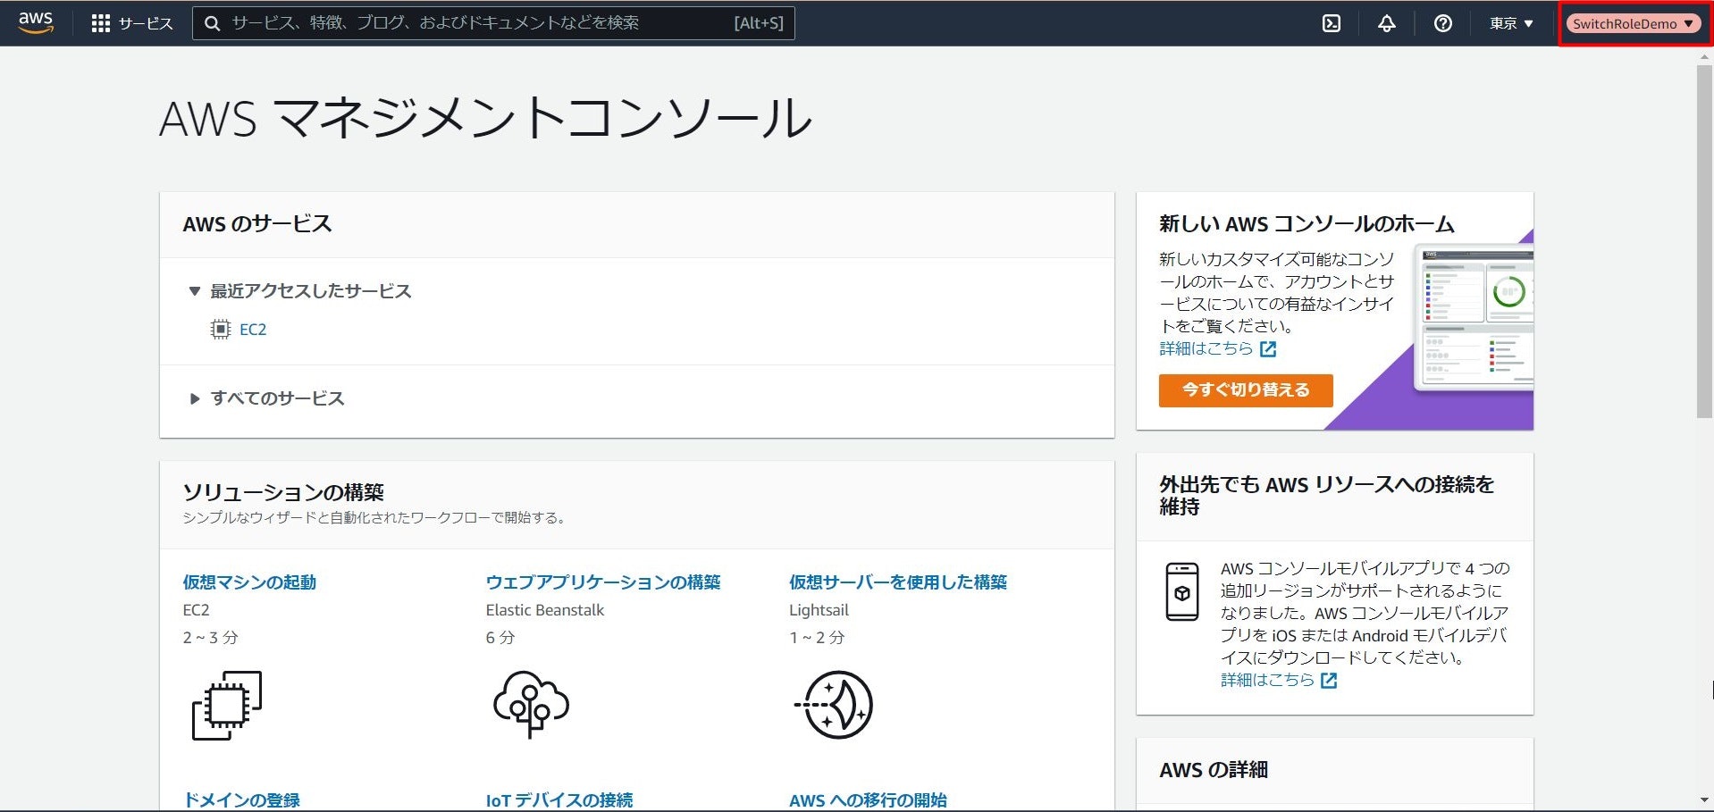Click the search magnifier icon
Image resolution: width=1714 pixels, height=812 pixels.
click(x=212, y=23)
